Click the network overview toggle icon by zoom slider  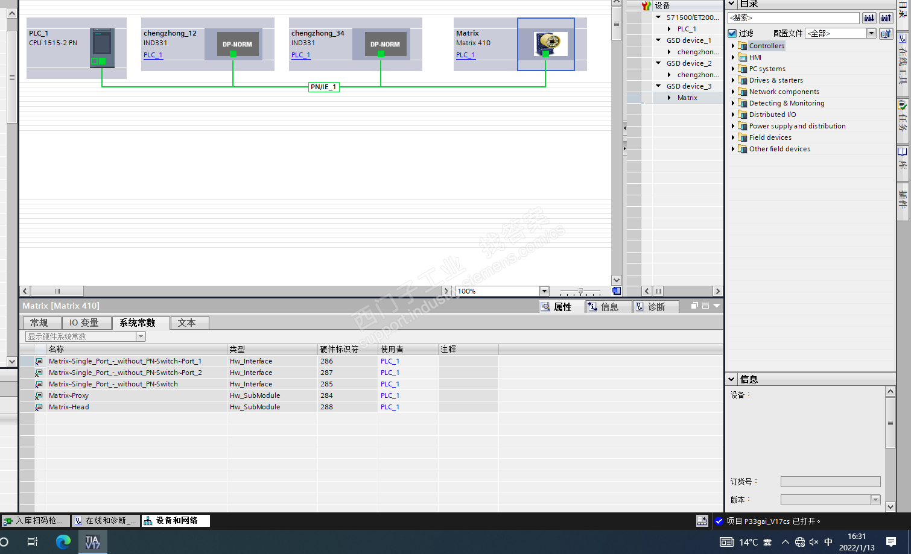pyautogui.click(x=617, y=291)
